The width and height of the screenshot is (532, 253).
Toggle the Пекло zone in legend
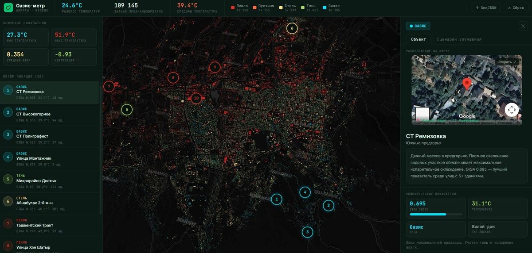click(240, 8)
